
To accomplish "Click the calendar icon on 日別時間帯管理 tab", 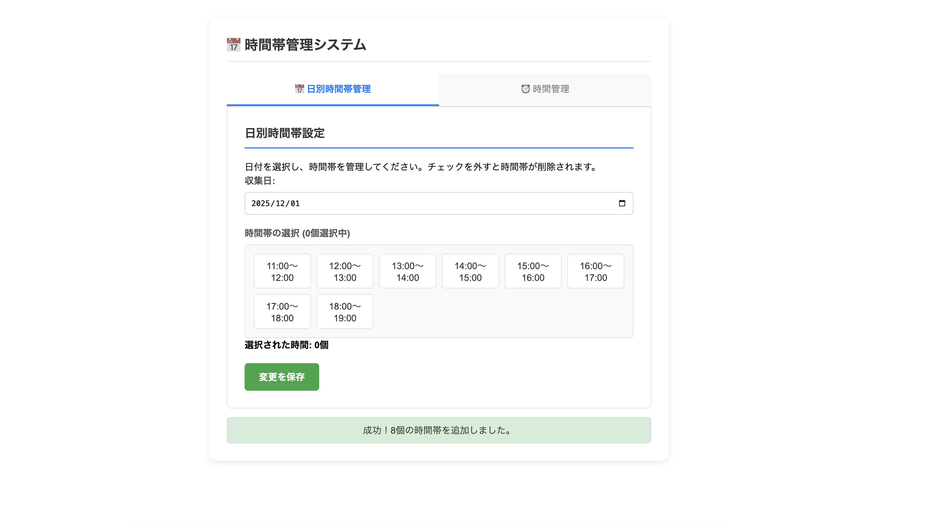I will pyautogui.click(x=299, y=89).
